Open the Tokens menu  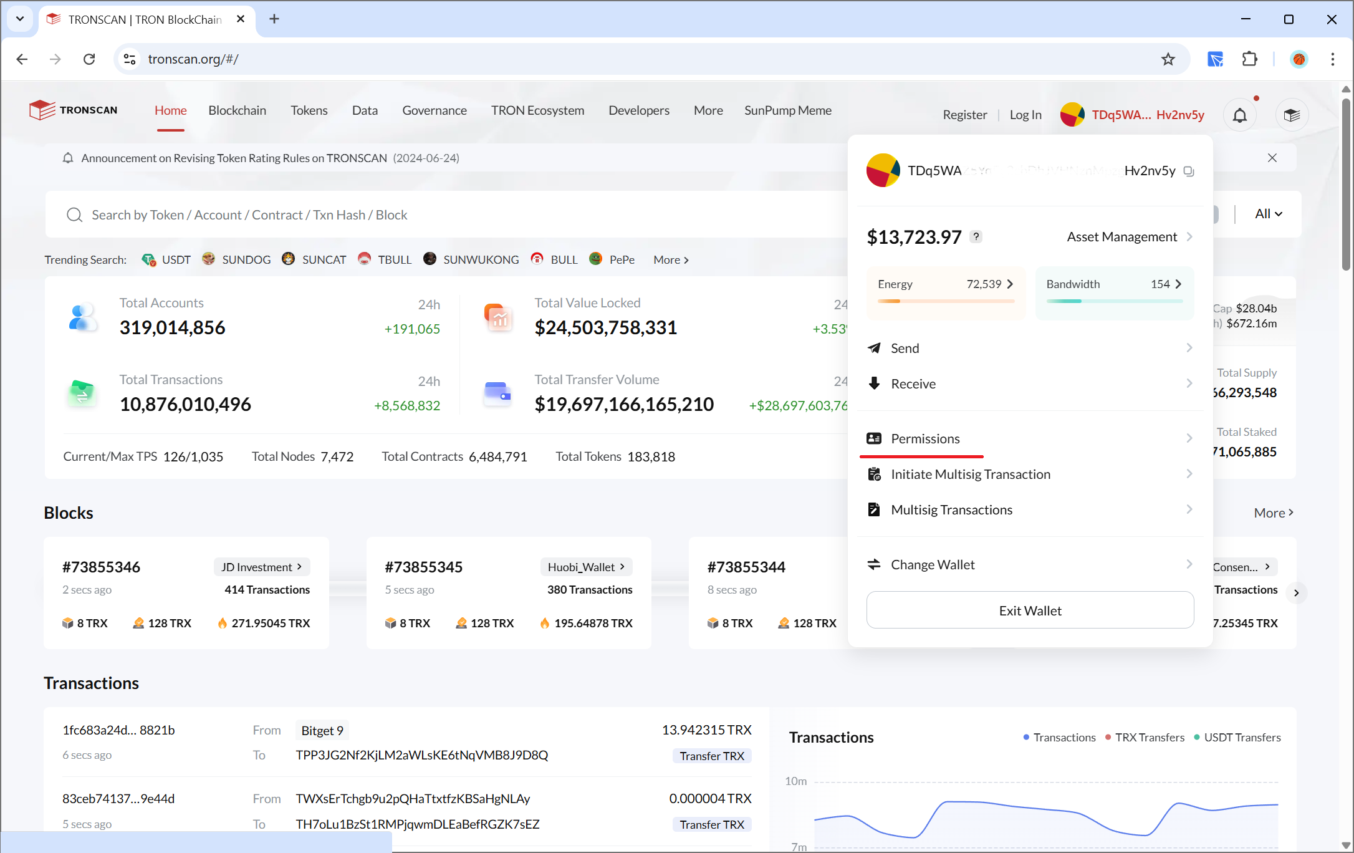309,111
